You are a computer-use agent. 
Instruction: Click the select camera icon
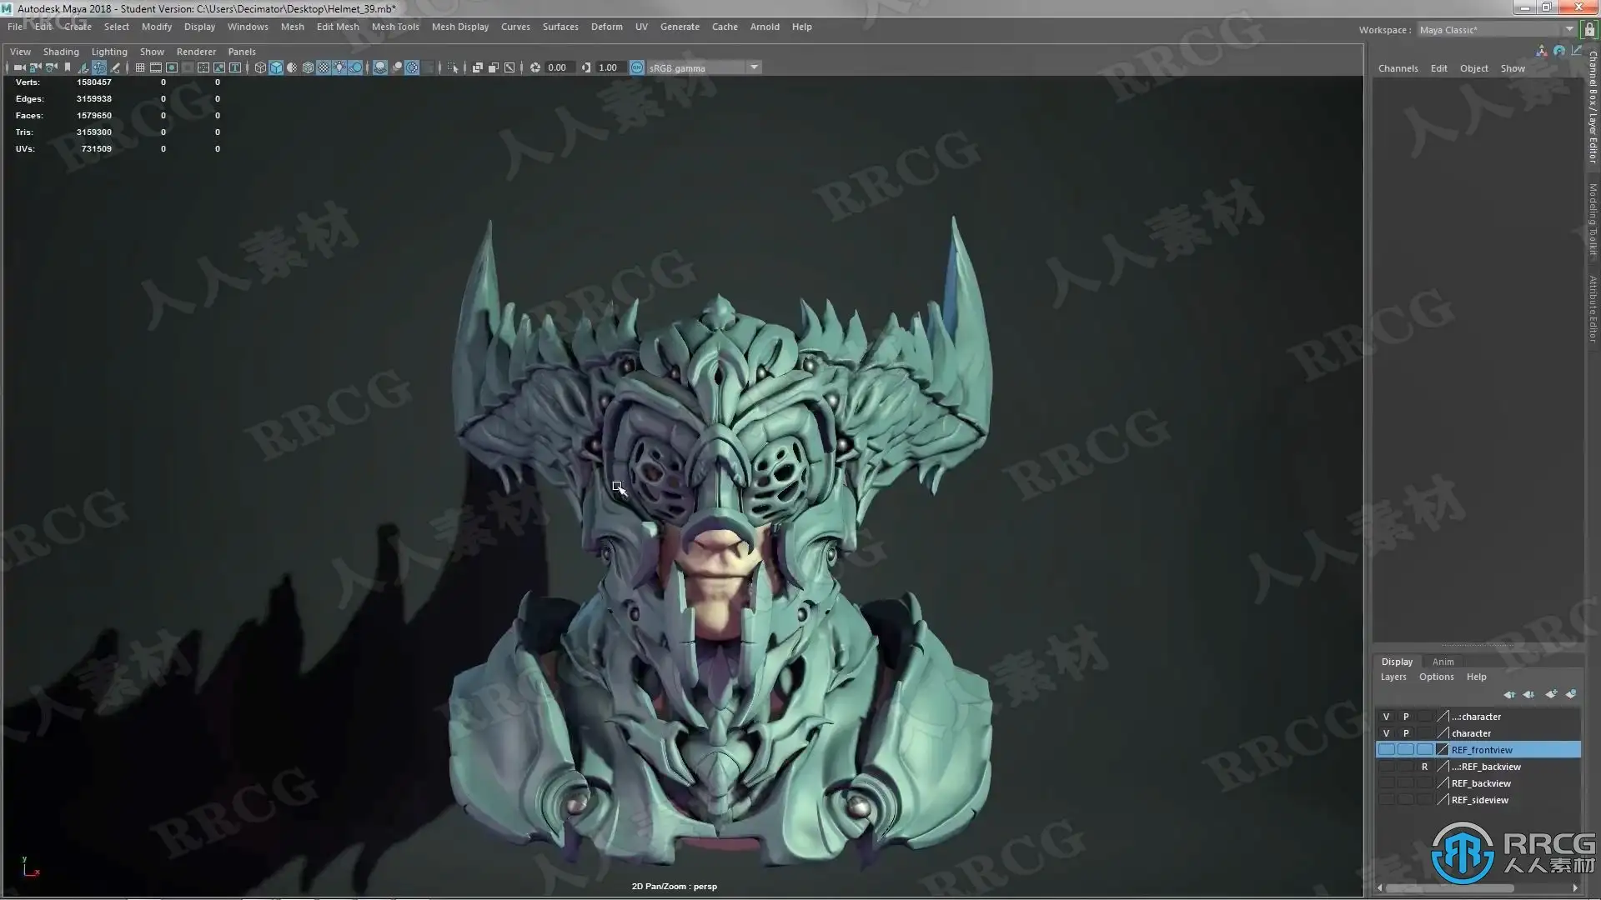point(19,67)
